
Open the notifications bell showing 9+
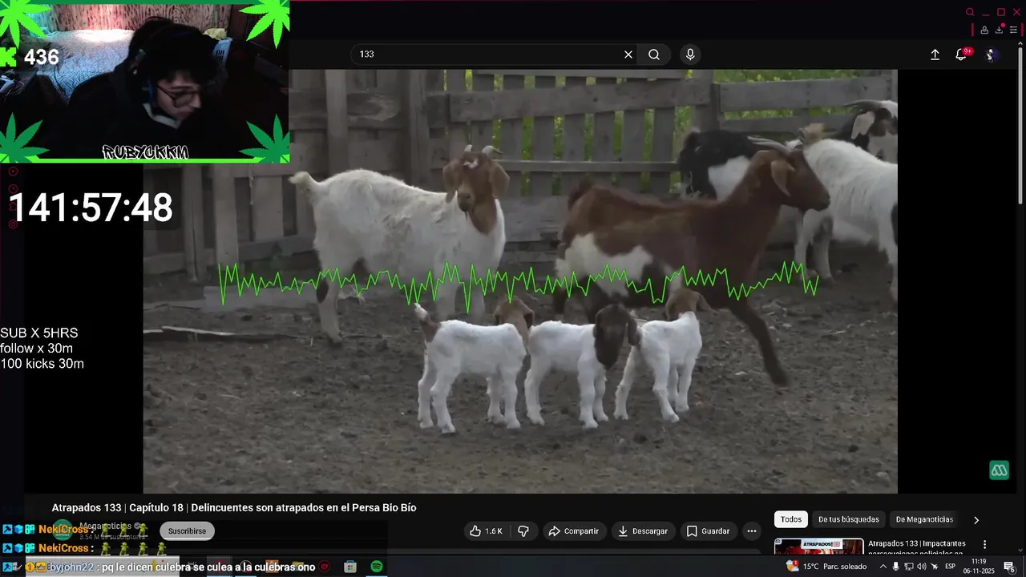[961, 54]
